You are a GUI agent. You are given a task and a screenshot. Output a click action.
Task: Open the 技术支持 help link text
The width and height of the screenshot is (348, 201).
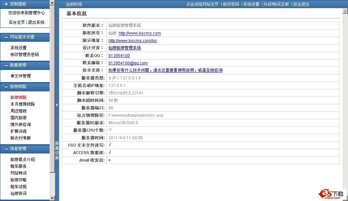coord(166,70)
